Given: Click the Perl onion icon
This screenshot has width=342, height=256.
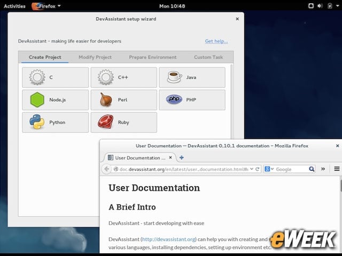Looking at the screenshot, I should click(x=106, y=100).
